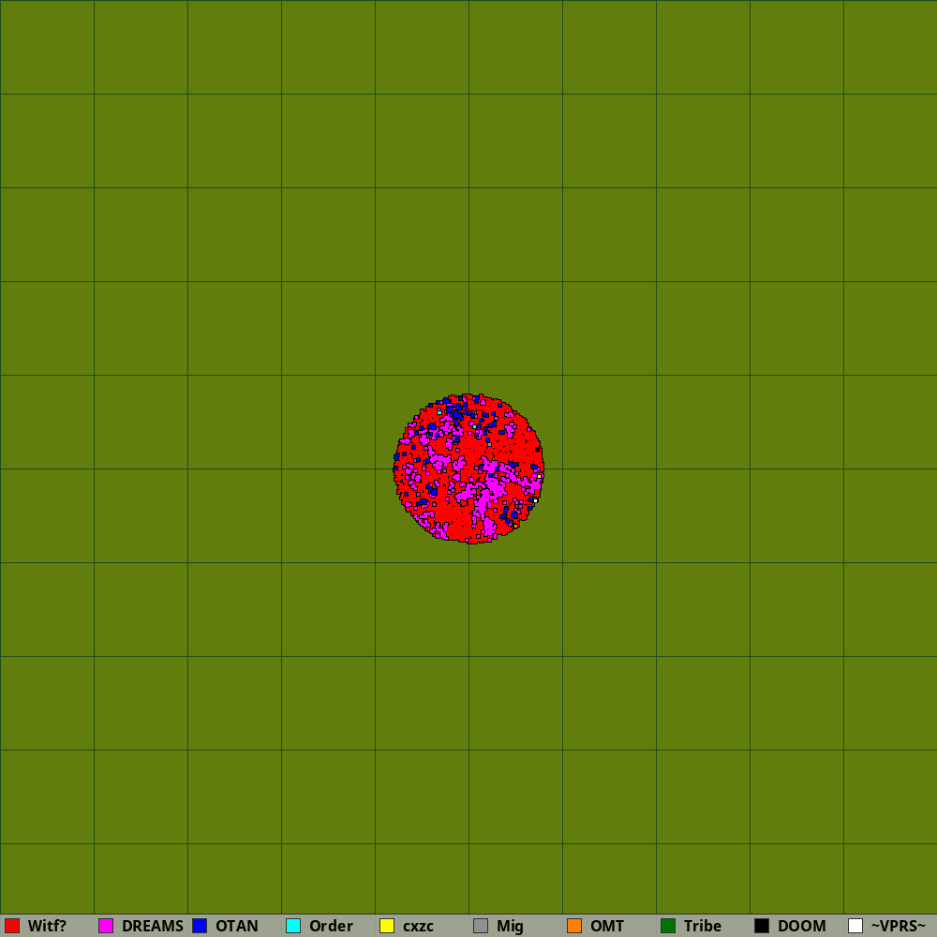Viewport: 937px width, 937px height.
Task: Click the Tribe legend text
Action: (702, 926)
